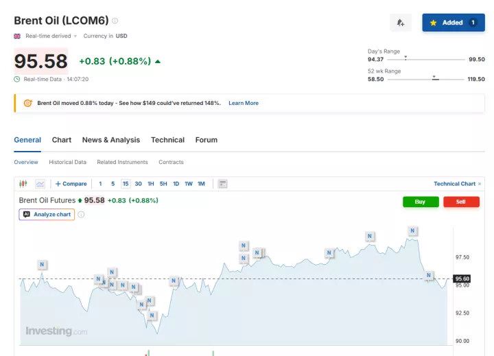Screen dimensions: 494x356
Task: Expand the Technical Chart link arrow
Action: pos(479,184)
